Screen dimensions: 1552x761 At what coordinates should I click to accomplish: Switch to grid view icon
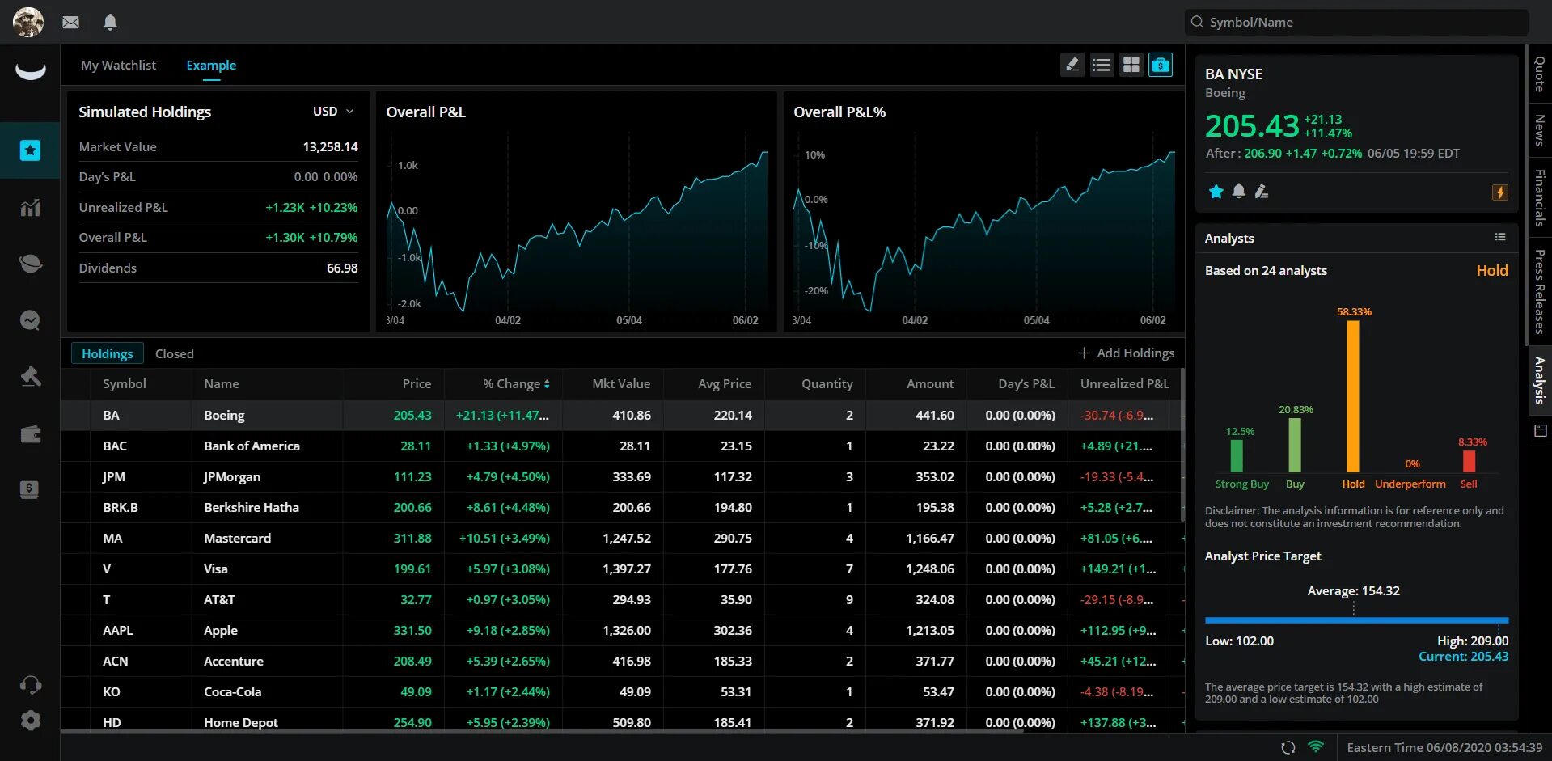coord(1131,65)
